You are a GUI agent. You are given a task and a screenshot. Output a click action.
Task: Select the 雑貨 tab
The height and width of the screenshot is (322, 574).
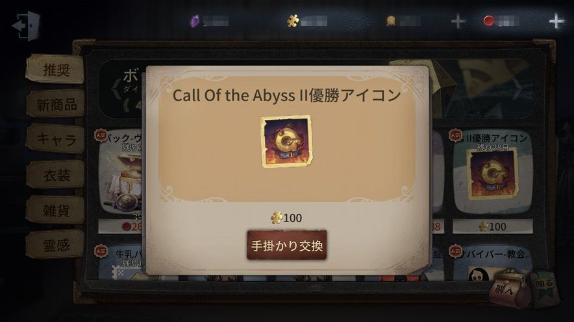coord(56,210)
